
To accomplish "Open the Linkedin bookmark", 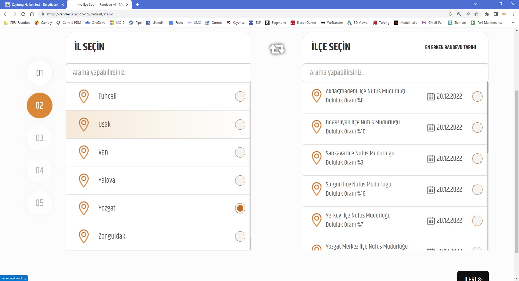I will pyautogui.click(x=155, y=23).
